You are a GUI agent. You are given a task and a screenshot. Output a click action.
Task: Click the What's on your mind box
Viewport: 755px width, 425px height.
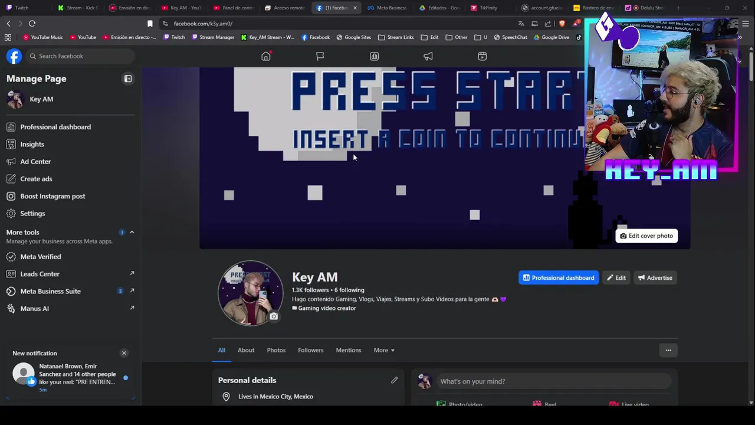coord(554,381)
